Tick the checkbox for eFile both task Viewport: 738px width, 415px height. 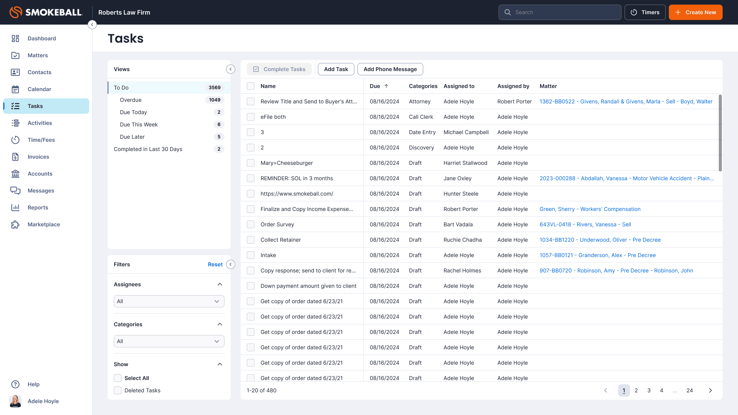click(x=251, y=117)
